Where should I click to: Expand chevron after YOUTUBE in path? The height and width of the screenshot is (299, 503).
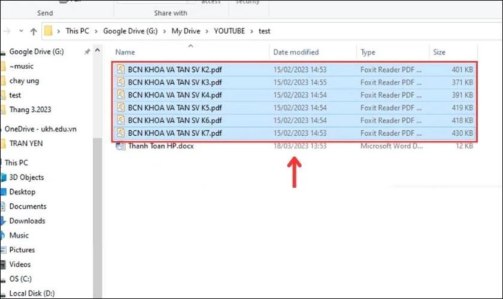pos(252,31)
